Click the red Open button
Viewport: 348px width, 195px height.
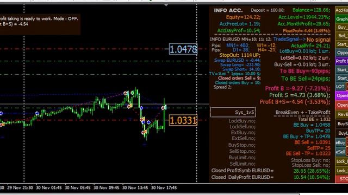point(341,105)
